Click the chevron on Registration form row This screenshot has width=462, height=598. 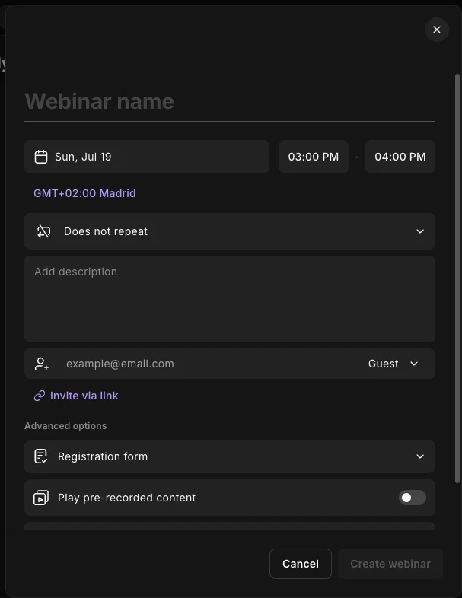click(420, 456)
